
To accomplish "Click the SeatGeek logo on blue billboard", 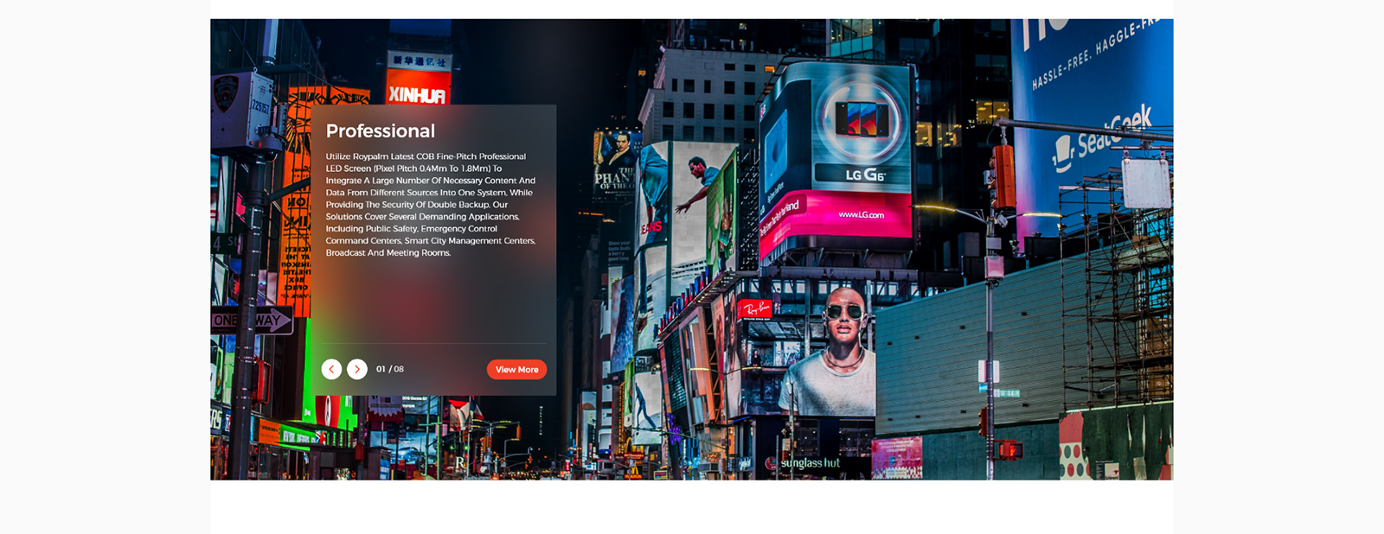I will (x=1103, y=140).
